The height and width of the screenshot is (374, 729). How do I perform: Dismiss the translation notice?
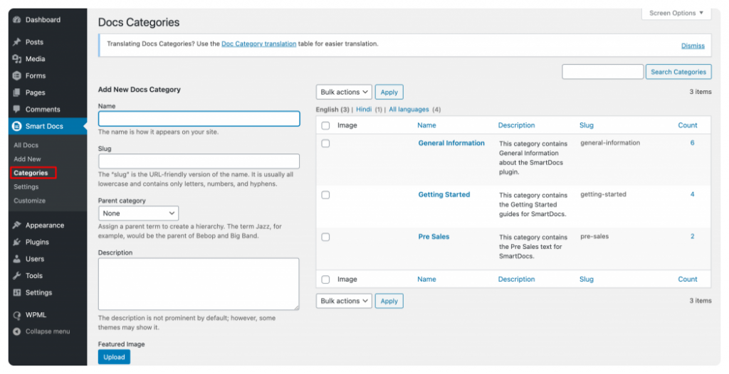(693, 46)
